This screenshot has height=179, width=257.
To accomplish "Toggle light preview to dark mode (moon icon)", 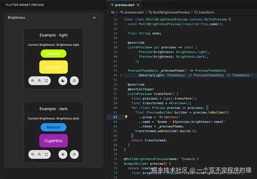I will (x=63, y=81).
